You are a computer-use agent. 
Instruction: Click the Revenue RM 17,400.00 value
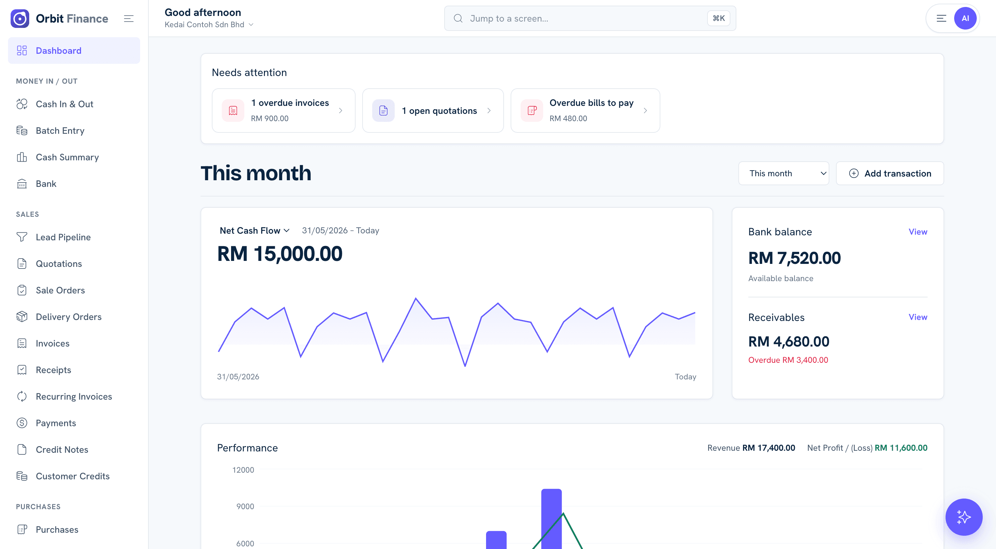pyautogui.click(x=769, y=448)
